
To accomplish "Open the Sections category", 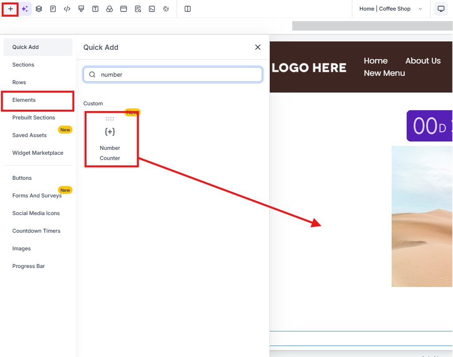I will pyautogui.click(x=23, y=65).
